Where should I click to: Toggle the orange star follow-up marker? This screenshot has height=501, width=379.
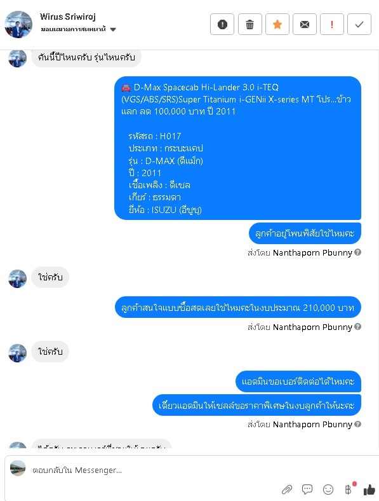click(277, 24)
